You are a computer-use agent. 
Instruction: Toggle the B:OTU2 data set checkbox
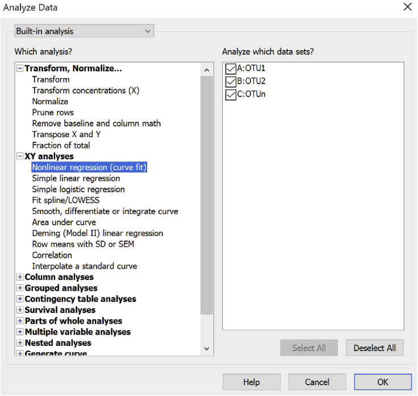pyautogui.click(x=231, y=82)
